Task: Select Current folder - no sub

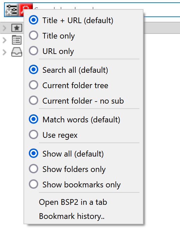Action: [x=83, y=101]
